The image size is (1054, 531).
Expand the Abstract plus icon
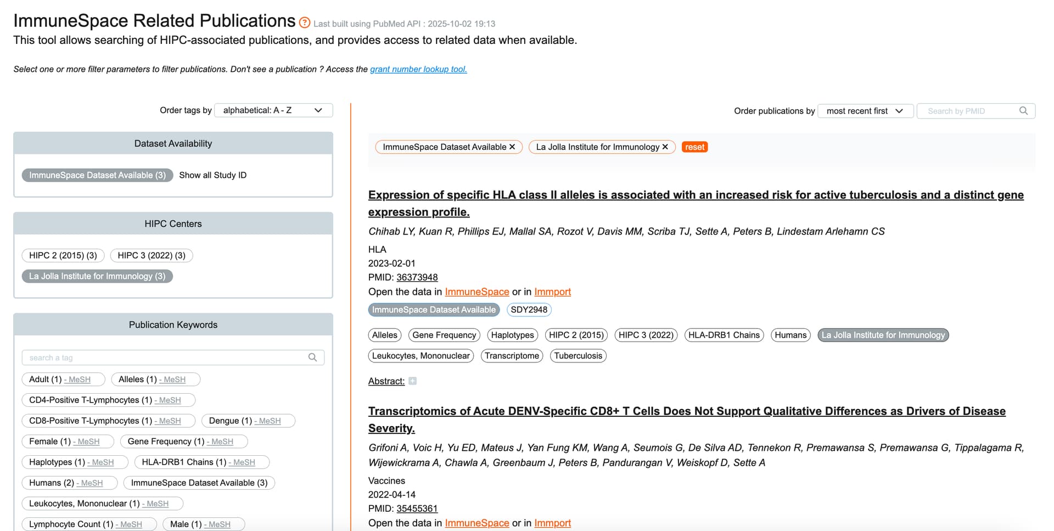click(413, 381)
